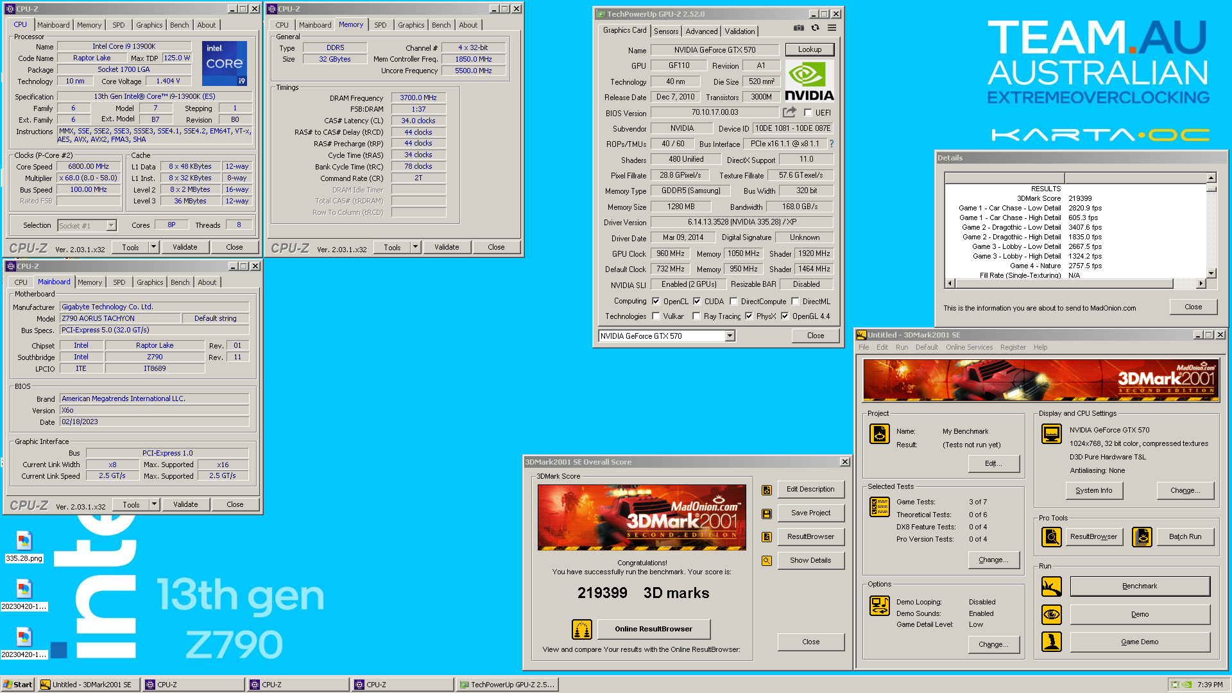Open GPU-Z hamburger menu icon
The width and height of the screenshot is (1232, 693).
[x=832, y=28]
